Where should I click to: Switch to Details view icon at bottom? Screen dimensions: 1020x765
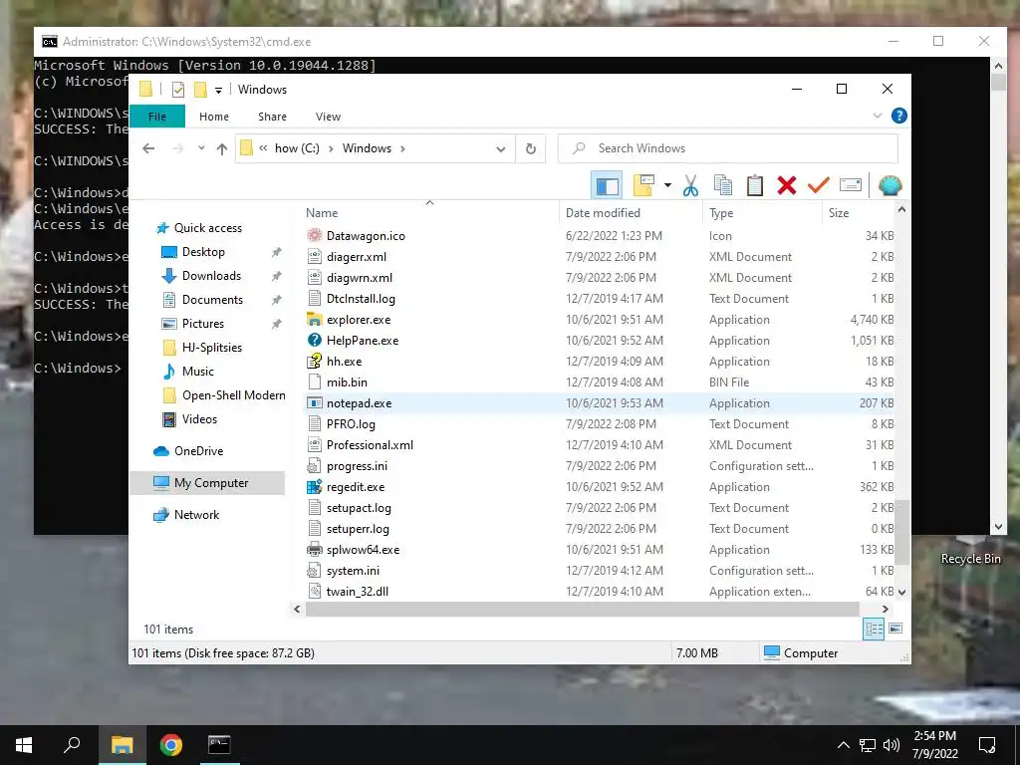[x=874, y=629]
